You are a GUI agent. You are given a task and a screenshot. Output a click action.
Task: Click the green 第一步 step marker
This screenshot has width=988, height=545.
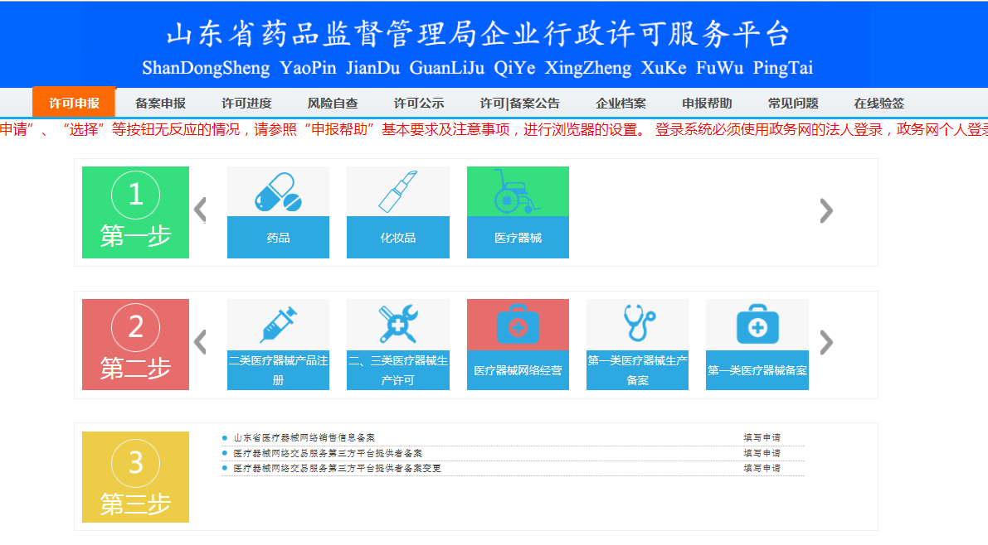pyautogui.click(x=135, y=212)
